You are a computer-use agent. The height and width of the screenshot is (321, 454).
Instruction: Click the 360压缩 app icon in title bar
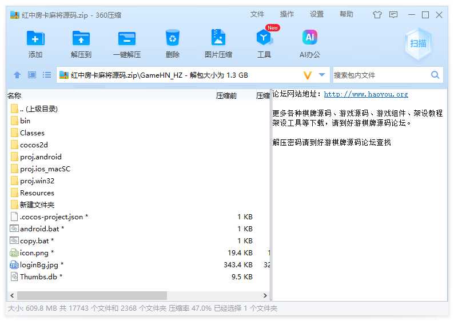pos(15,14)
